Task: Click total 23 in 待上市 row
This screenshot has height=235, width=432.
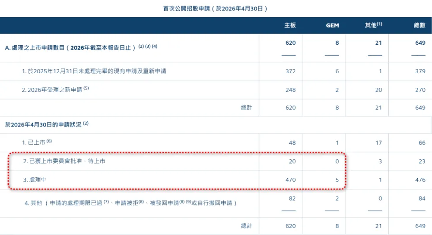Action: click(x=422, y=161)
